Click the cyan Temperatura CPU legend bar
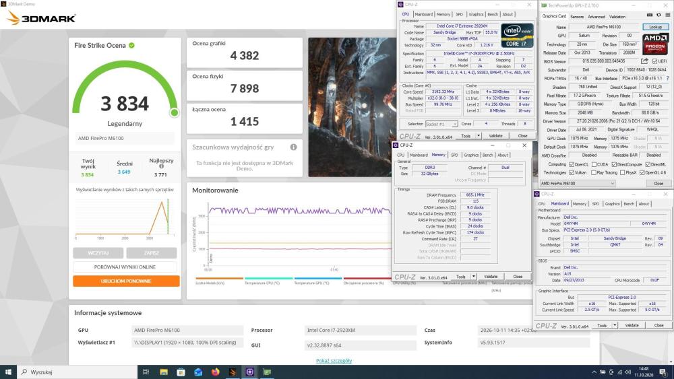Screen dimensions: 674x379 [269, 278]
